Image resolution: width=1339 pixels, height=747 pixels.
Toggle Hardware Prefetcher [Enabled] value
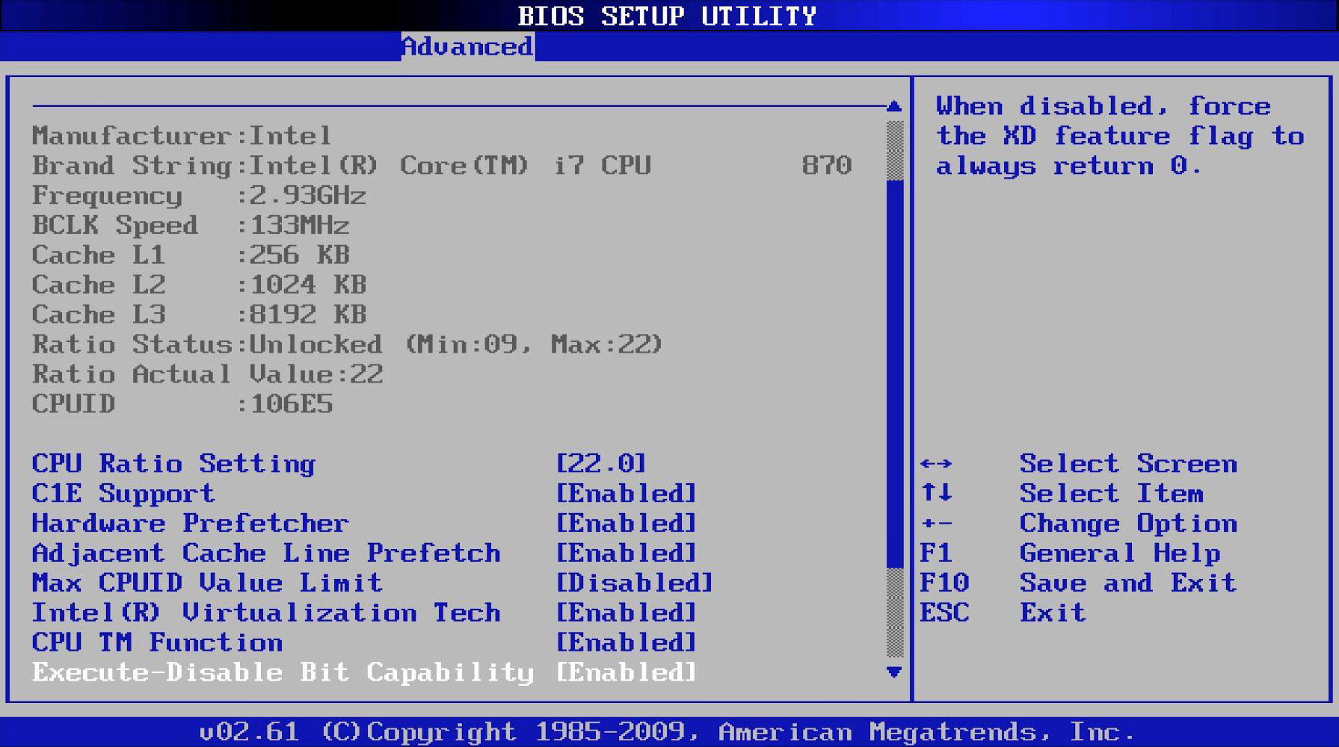coord(626,524)
